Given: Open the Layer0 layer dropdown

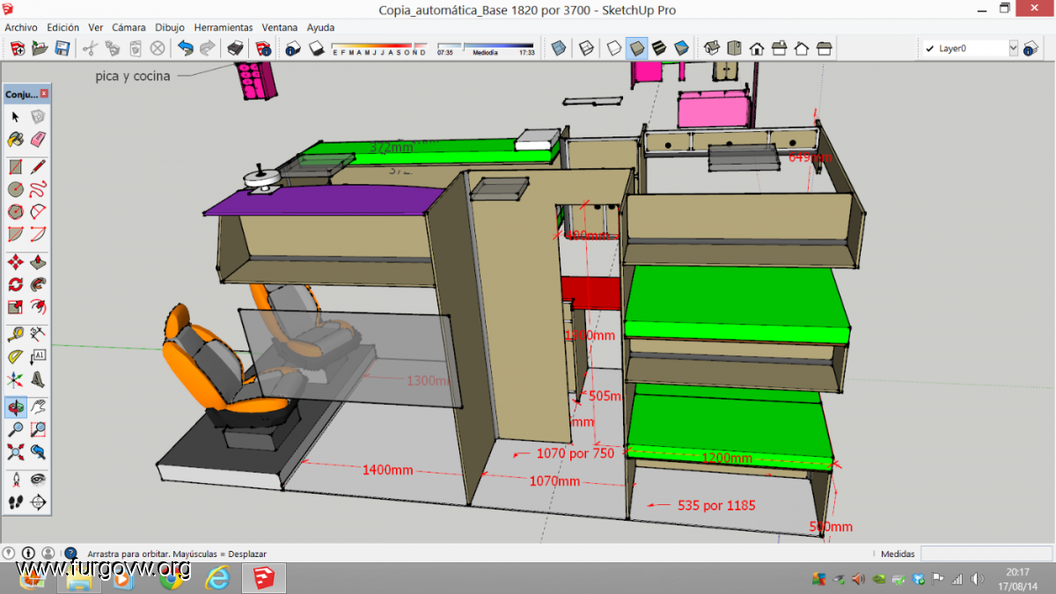Looking at the screenshot, I should coord(1013,48).
